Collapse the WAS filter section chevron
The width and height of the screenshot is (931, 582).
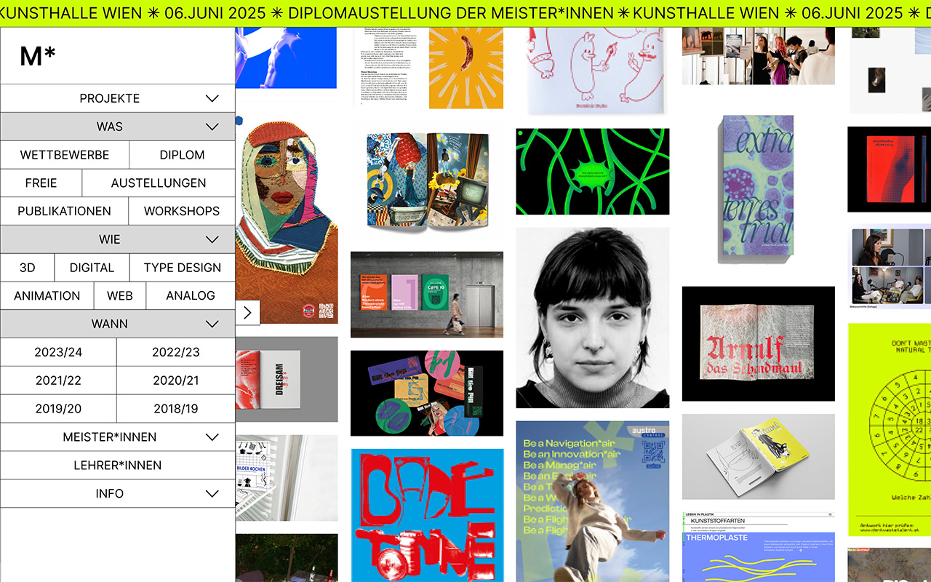212,127
